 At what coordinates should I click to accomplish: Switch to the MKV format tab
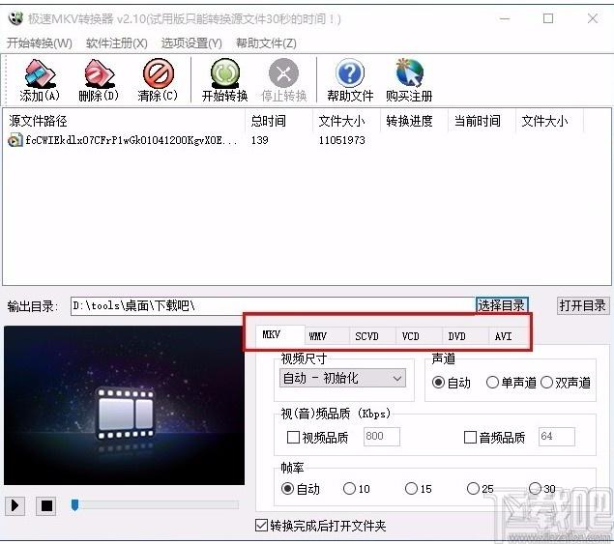pyautogui.click(x=280, y=335)
